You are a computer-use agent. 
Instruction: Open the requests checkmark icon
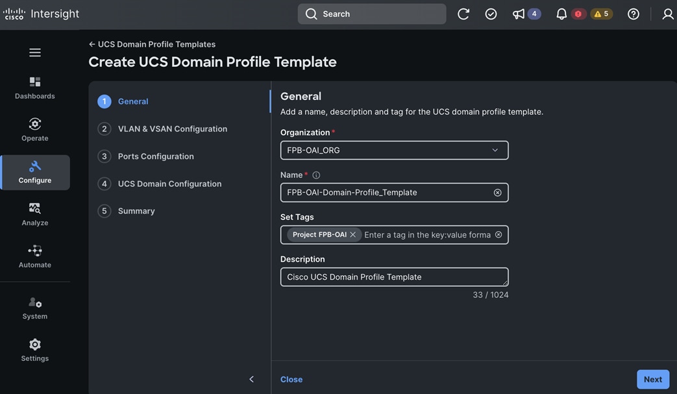coord(491,14)
